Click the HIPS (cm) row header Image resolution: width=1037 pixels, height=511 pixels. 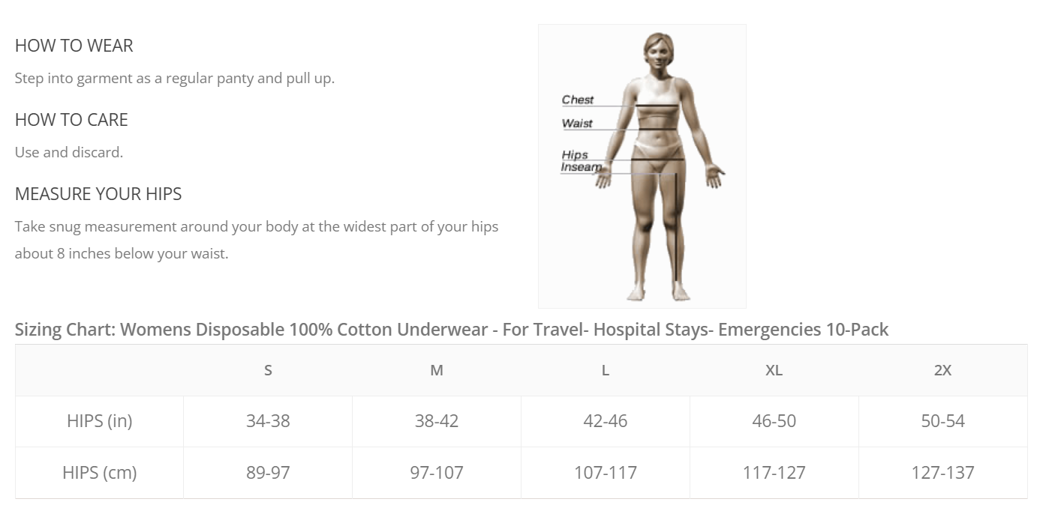[99, 473]
